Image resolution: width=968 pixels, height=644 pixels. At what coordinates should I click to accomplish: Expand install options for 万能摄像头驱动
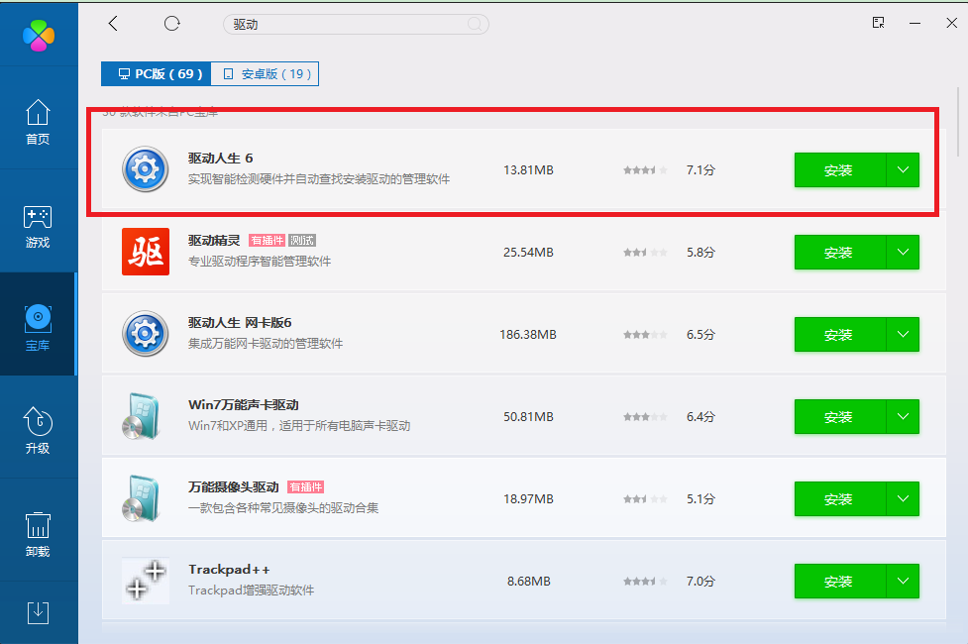pyautogui.click(x=903, y=499)
